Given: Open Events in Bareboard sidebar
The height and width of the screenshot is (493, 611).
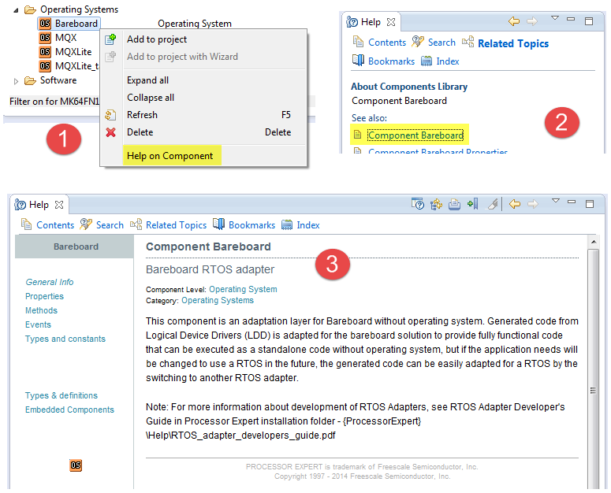Looking at the screenshot, I should coord(38,325).
